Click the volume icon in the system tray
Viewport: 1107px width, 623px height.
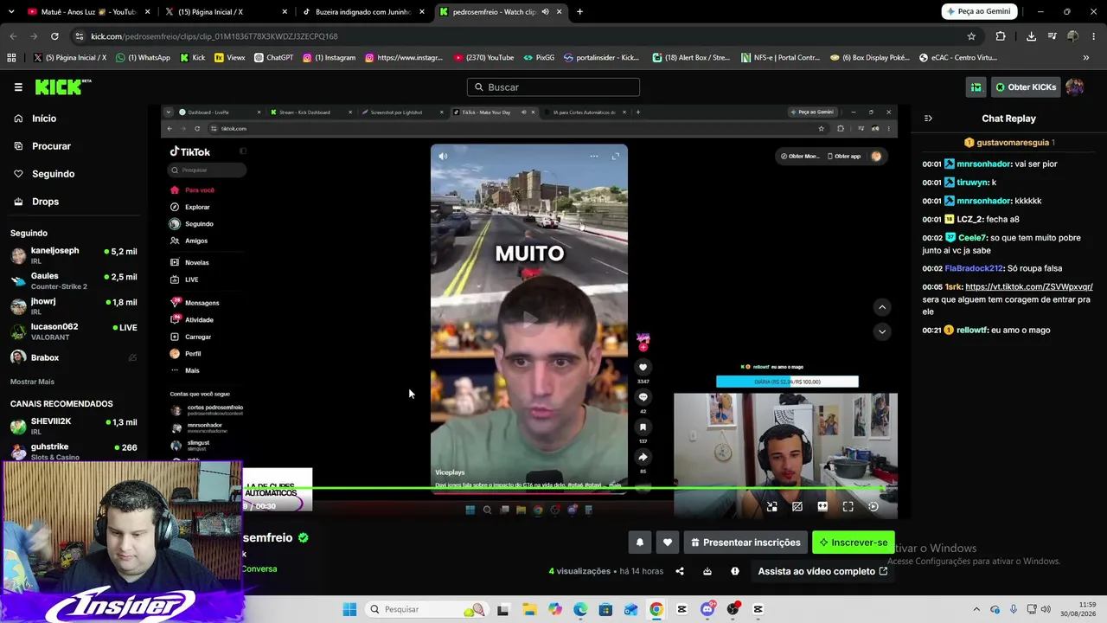point(1046,609)
